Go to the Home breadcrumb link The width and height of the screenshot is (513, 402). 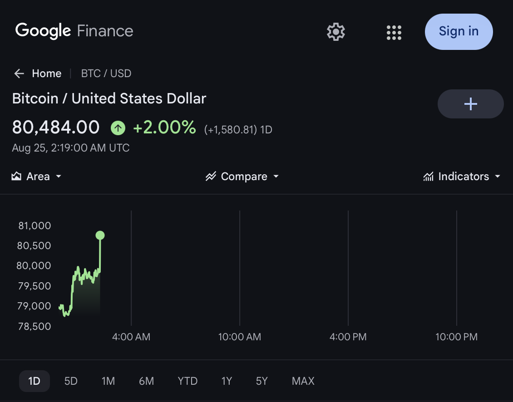click(46, 74)
